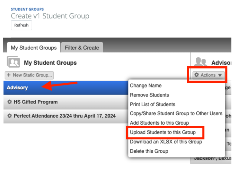Viewport: 248px width, 169px height.
Task: Select the Advisory group row
Action: click(66, 88)
